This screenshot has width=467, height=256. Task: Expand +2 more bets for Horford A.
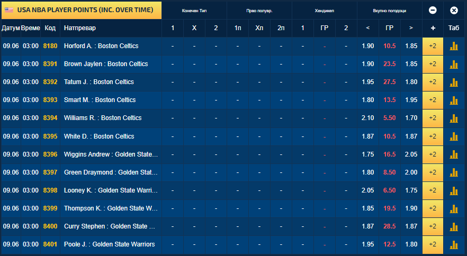point(433,46)
